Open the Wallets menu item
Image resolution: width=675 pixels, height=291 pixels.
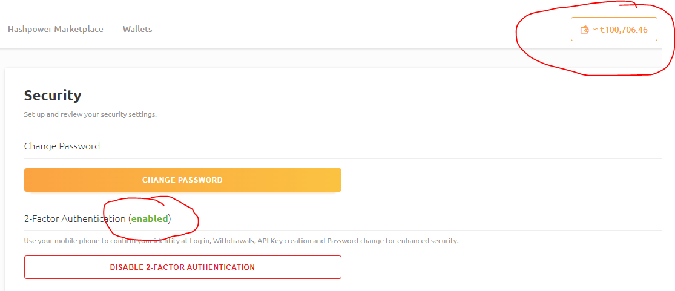click(x=137, y=29)
